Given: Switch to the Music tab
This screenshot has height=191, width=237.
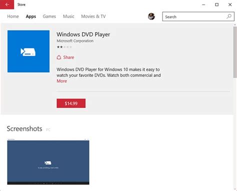Looking at the screenshot, I should click(68, 17).
